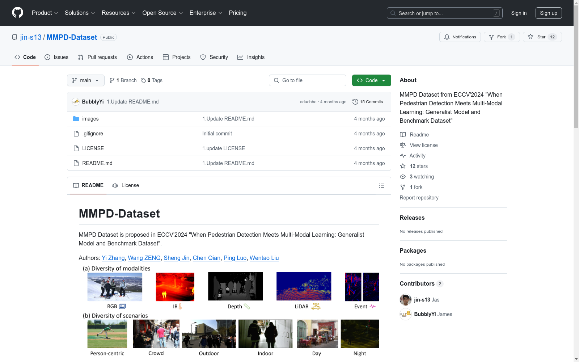The width and height of the screenshot is (579, 362).
Task: Click the Readme book icon in About
Action: point(403,134)
